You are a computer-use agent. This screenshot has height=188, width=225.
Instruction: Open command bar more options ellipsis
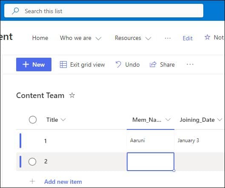pos(190,64)
